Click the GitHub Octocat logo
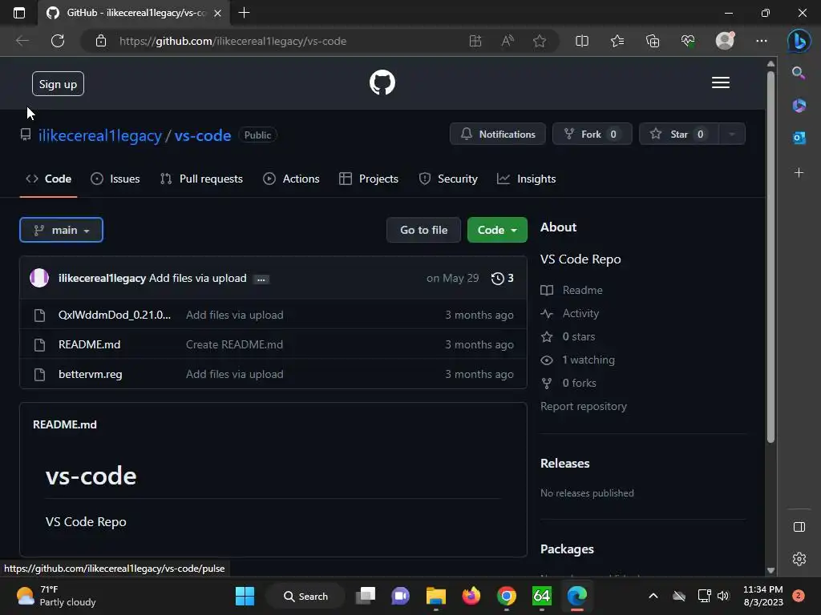This screenshot has width=821, height=615. [x=382, y=82]
